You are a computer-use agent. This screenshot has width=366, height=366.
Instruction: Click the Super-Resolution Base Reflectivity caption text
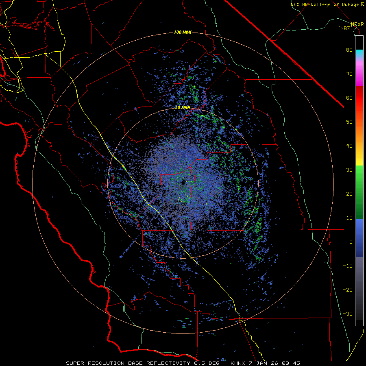point(127,363)
